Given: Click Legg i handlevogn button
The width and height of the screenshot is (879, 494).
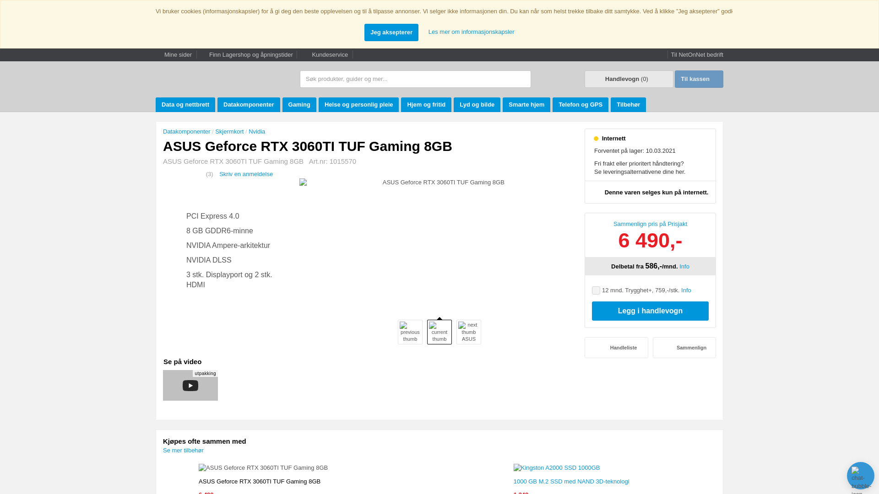Looking at the screenshot, I should [650, 311].
